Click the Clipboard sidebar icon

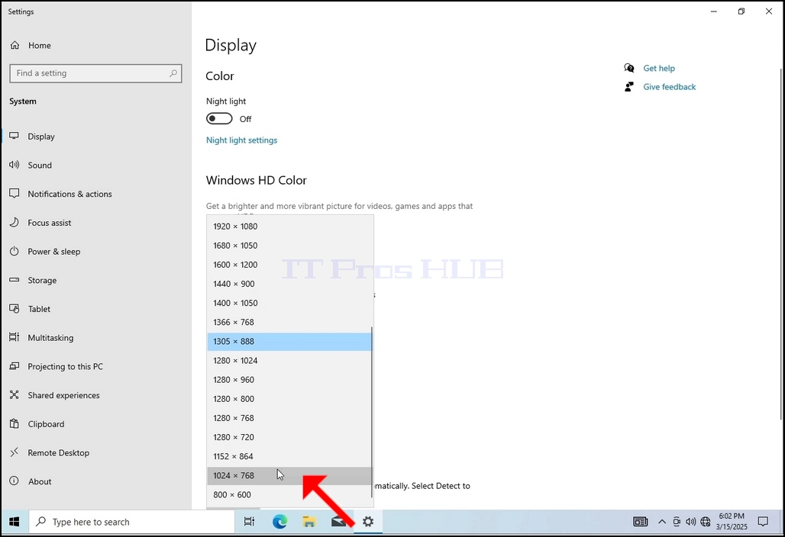[15, 424]
